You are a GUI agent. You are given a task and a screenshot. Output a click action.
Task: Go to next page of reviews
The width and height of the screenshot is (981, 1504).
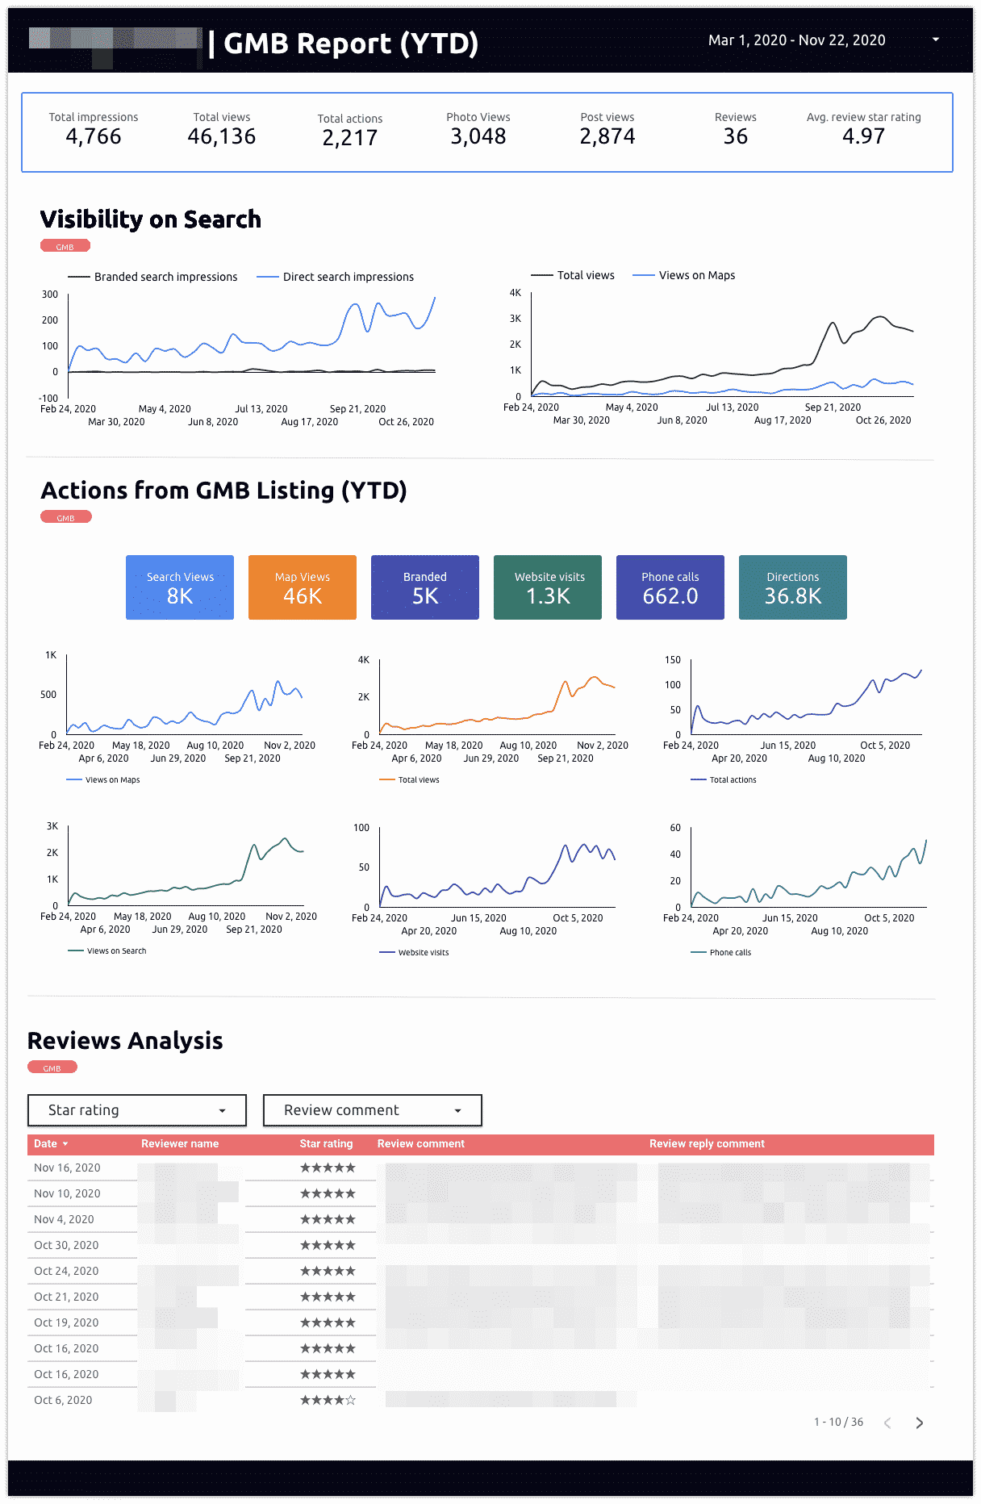(x=919, y=1423)
